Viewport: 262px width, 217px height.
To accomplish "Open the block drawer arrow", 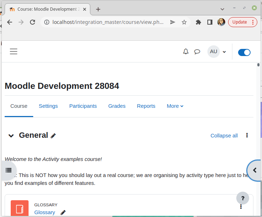I will point(255,170).
